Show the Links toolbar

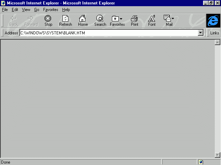click(214, 33)
